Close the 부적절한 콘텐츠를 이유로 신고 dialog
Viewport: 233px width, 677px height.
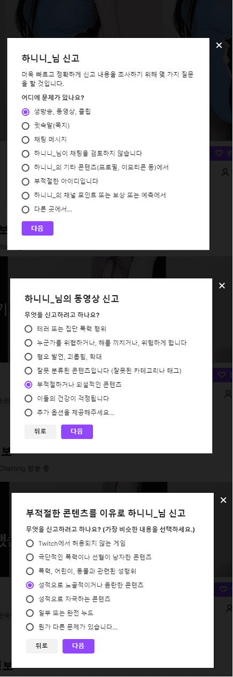pyautogui.click(x=223, y=500)
